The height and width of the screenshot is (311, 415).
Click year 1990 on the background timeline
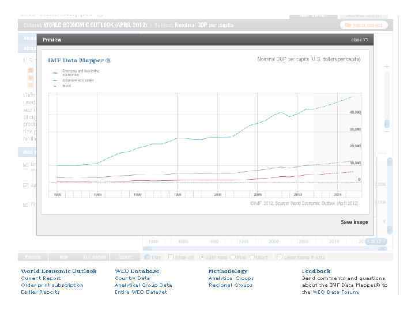point(214,241)
